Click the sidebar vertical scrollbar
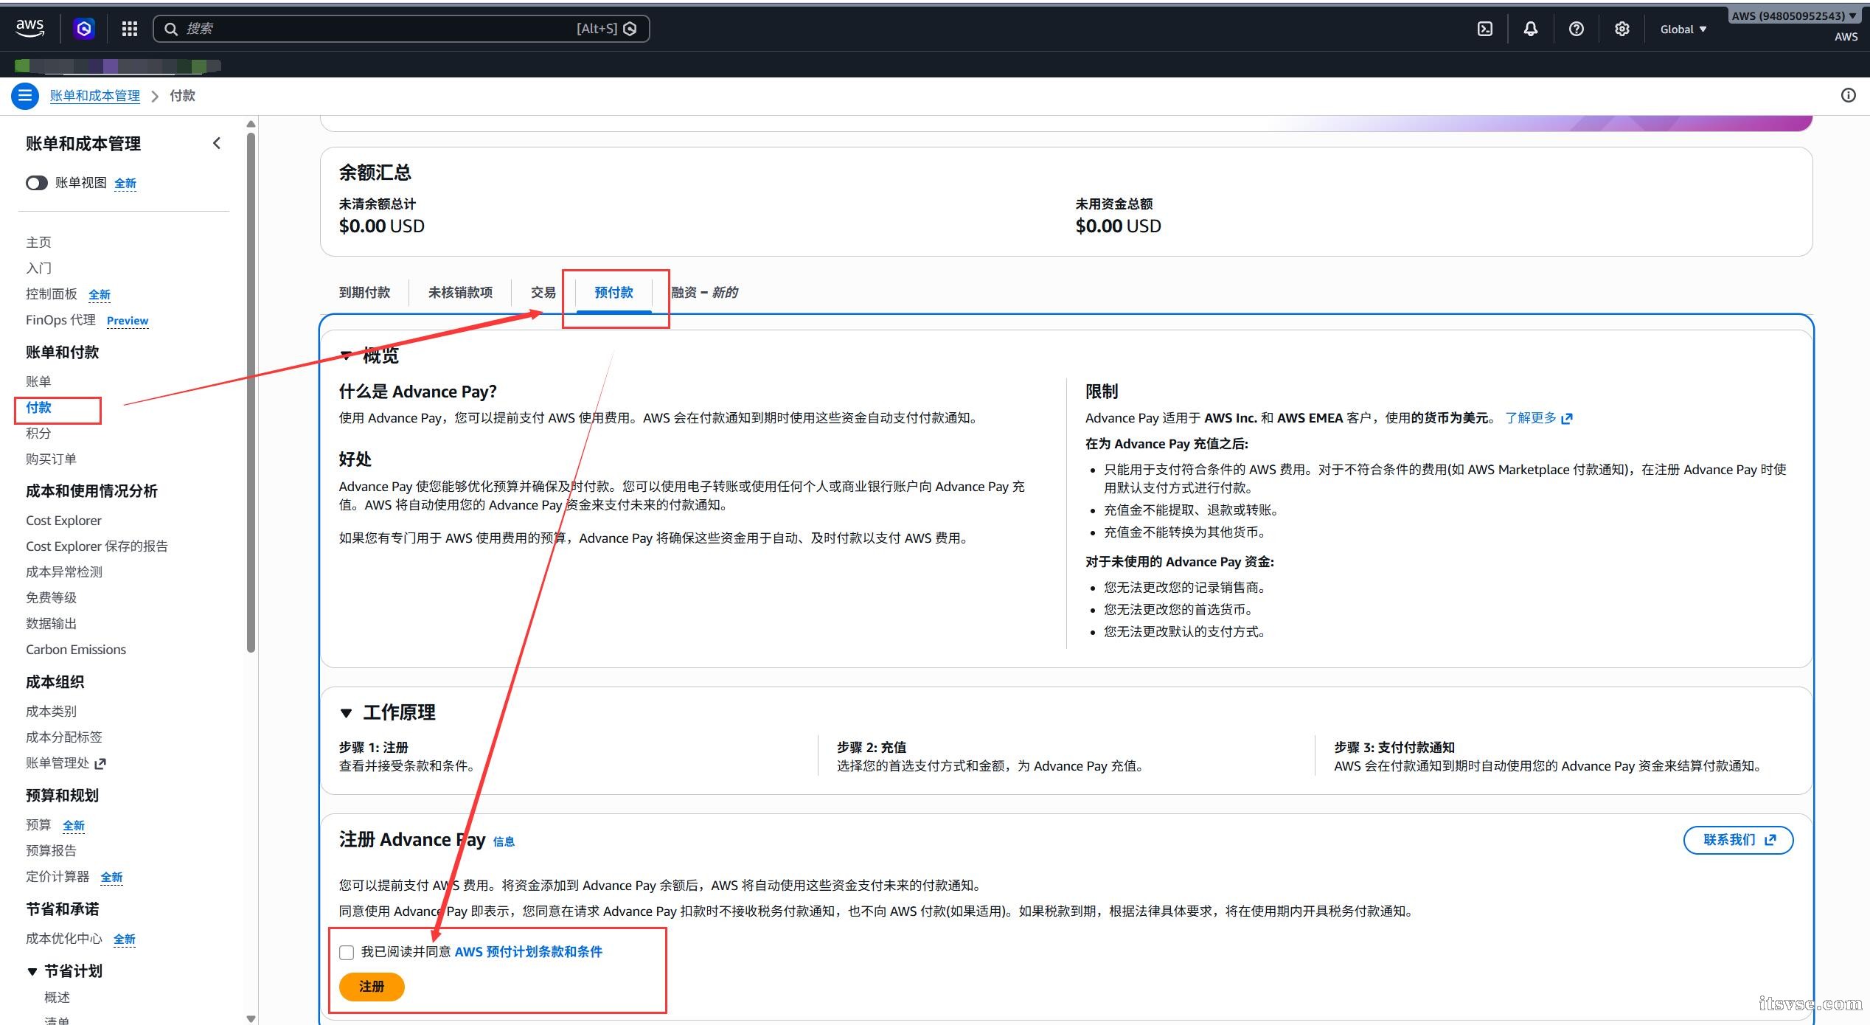1870x1025 pixels. click(x=251, y=391)
